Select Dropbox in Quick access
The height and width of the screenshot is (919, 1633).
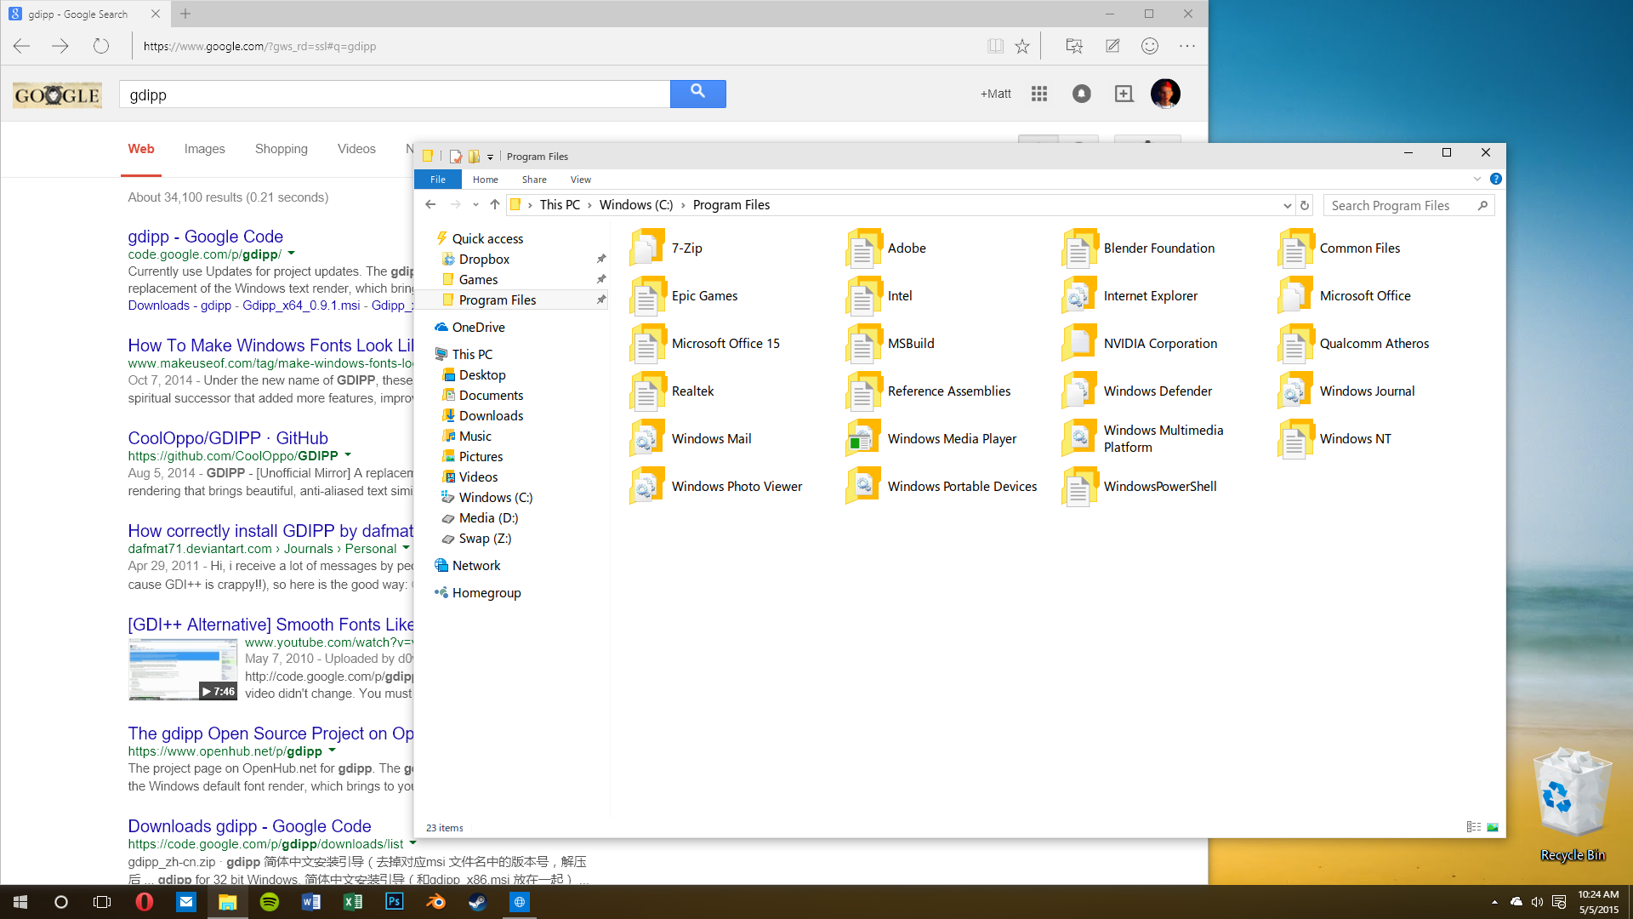[x=484, y=260]
